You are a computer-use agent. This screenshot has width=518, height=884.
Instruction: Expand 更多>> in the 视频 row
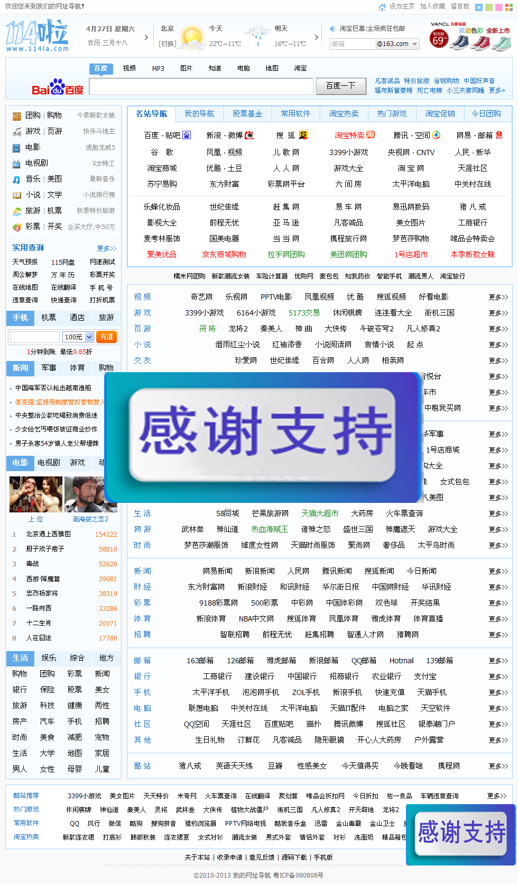click(498, 297)
